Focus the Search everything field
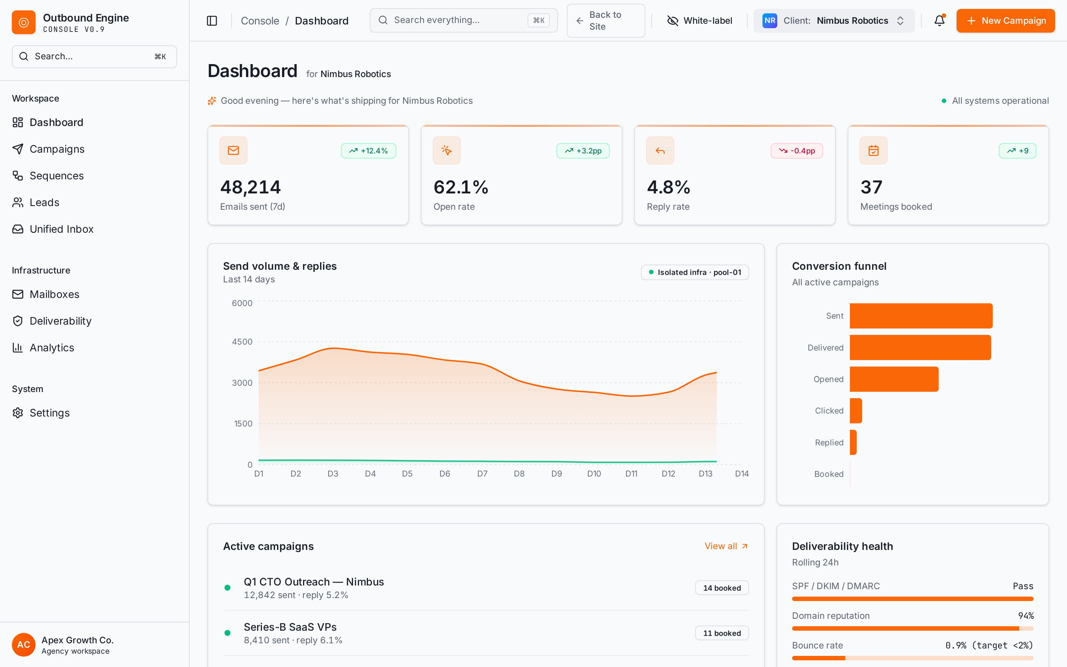The image size is (1067, 667). coord(463,20)
